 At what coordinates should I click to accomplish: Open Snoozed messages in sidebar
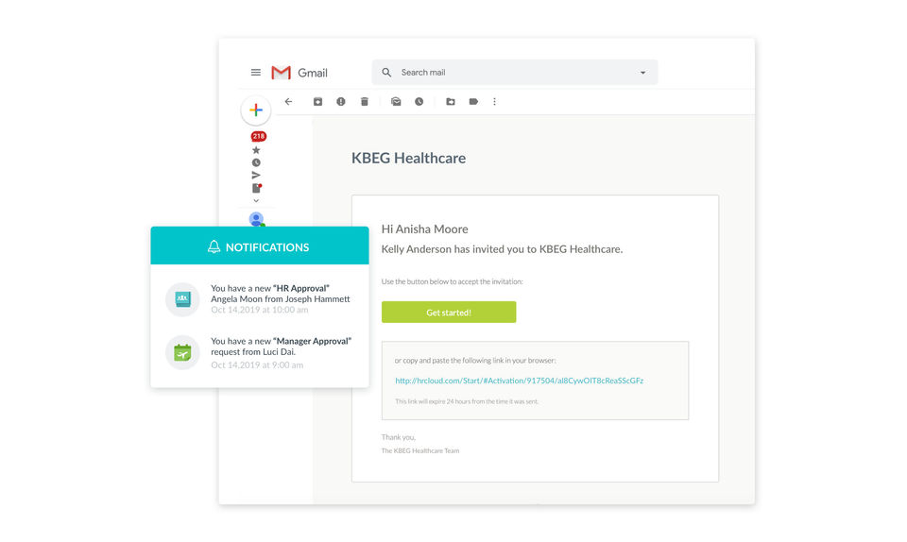(x=256, y=163)
